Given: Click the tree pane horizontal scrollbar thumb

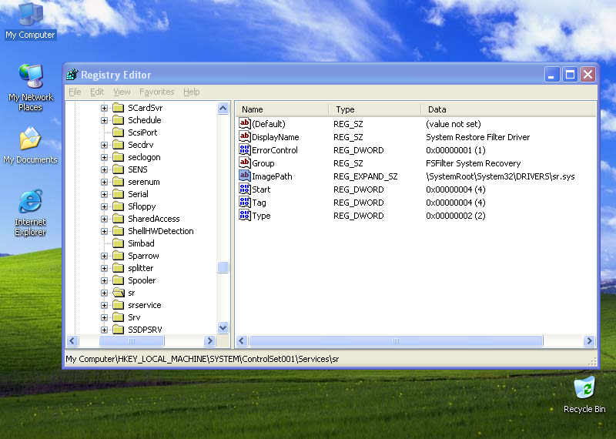Looking at the screenshot, I should (132, 340).
